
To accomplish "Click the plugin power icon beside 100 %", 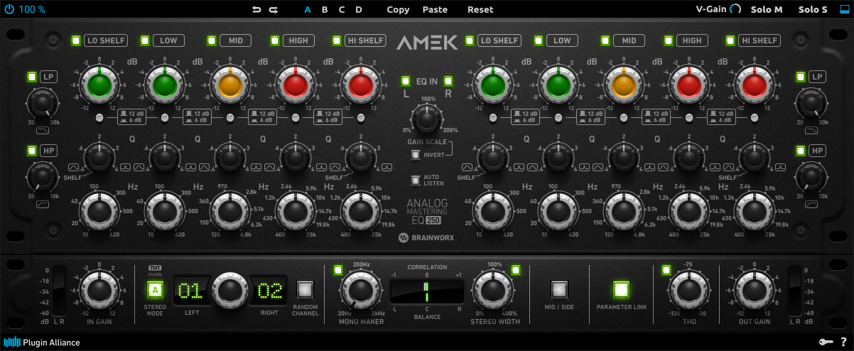I will [9, 9].
